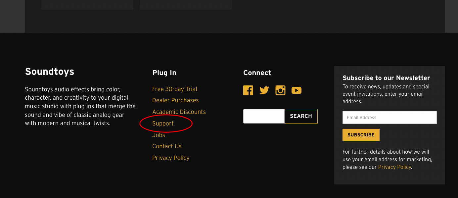
Task: Click the Plug In column heading
Action: [164, 73]
